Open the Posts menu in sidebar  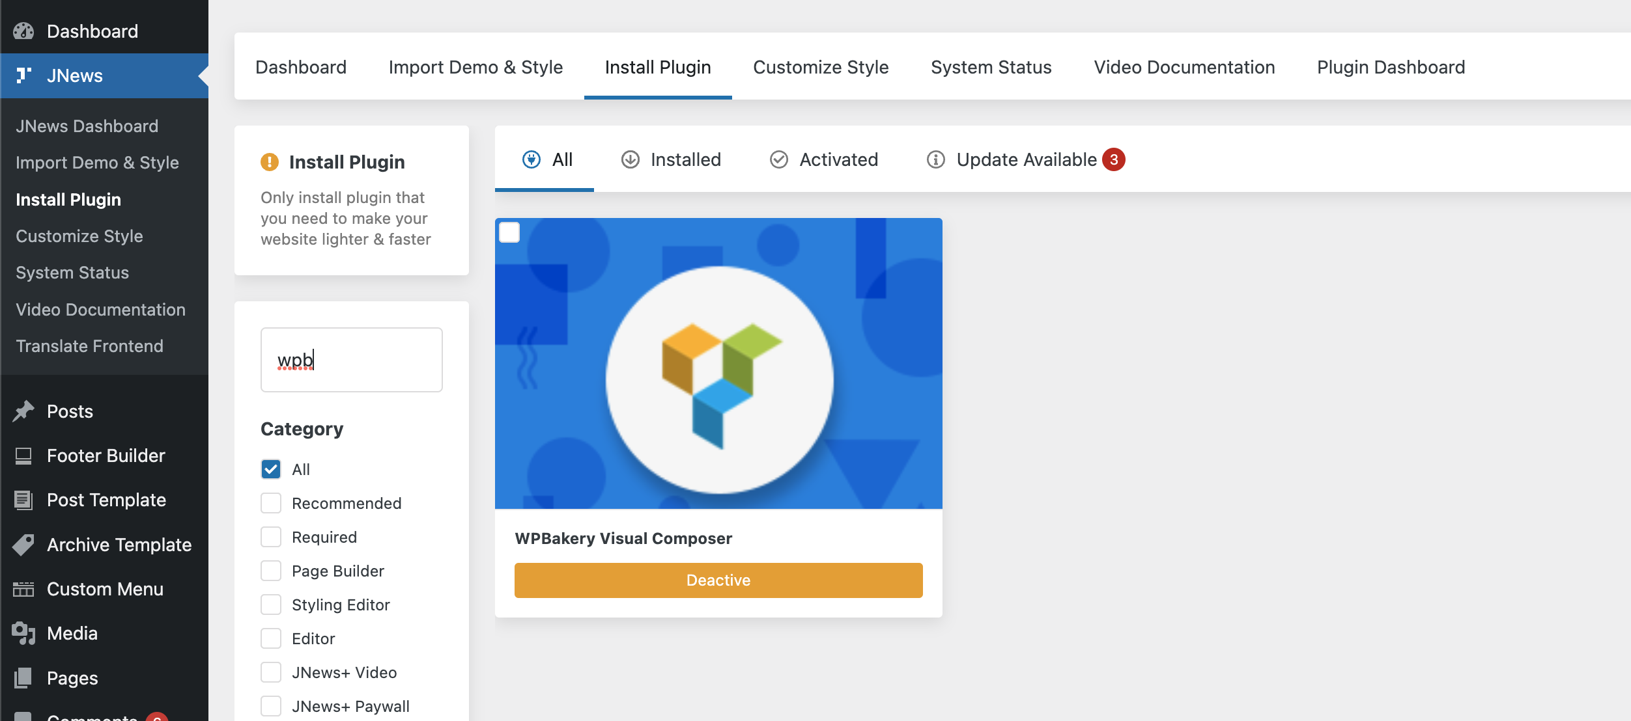coord(104,411)
